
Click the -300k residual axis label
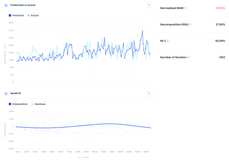pos(11,149)
